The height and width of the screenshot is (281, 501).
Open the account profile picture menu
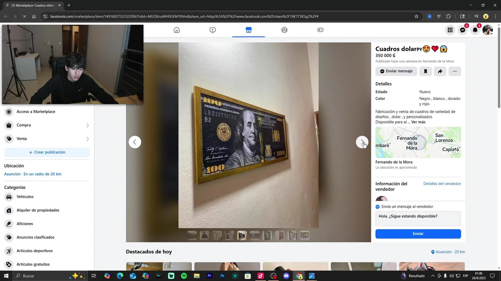(488, 30)
